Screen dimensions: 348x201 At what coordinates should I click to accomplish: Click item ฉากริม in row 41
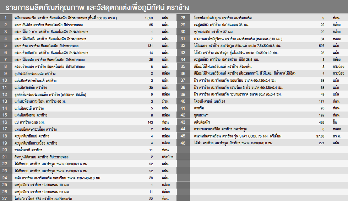pos(199,108)
